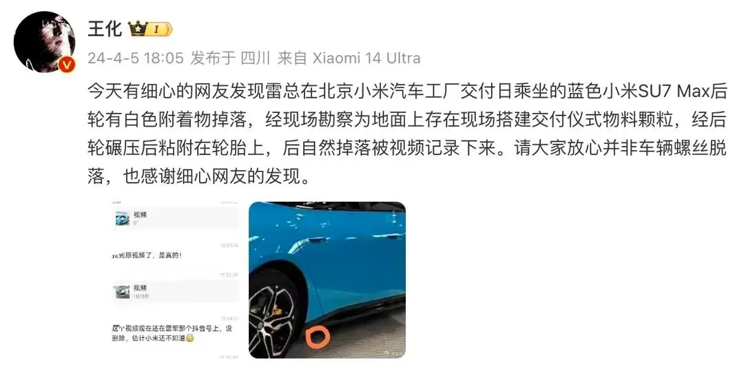This screenshot has height=384, width=744.
Task: Click the 24-4-5 18:05 timestamp
Action: pyautogui.click(x=135, y=58)
